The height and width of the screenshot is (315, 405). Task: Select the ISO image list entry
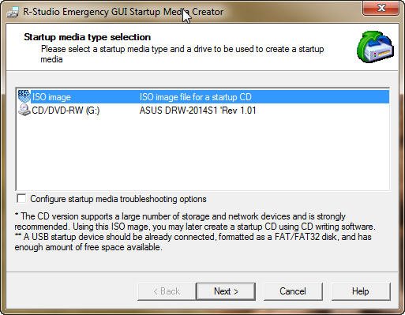point(203,96)
